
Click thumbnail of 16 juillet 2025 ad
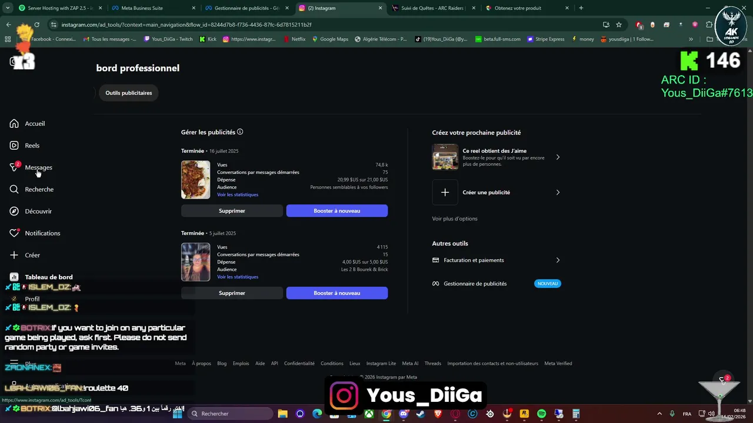tap(195, 180)
